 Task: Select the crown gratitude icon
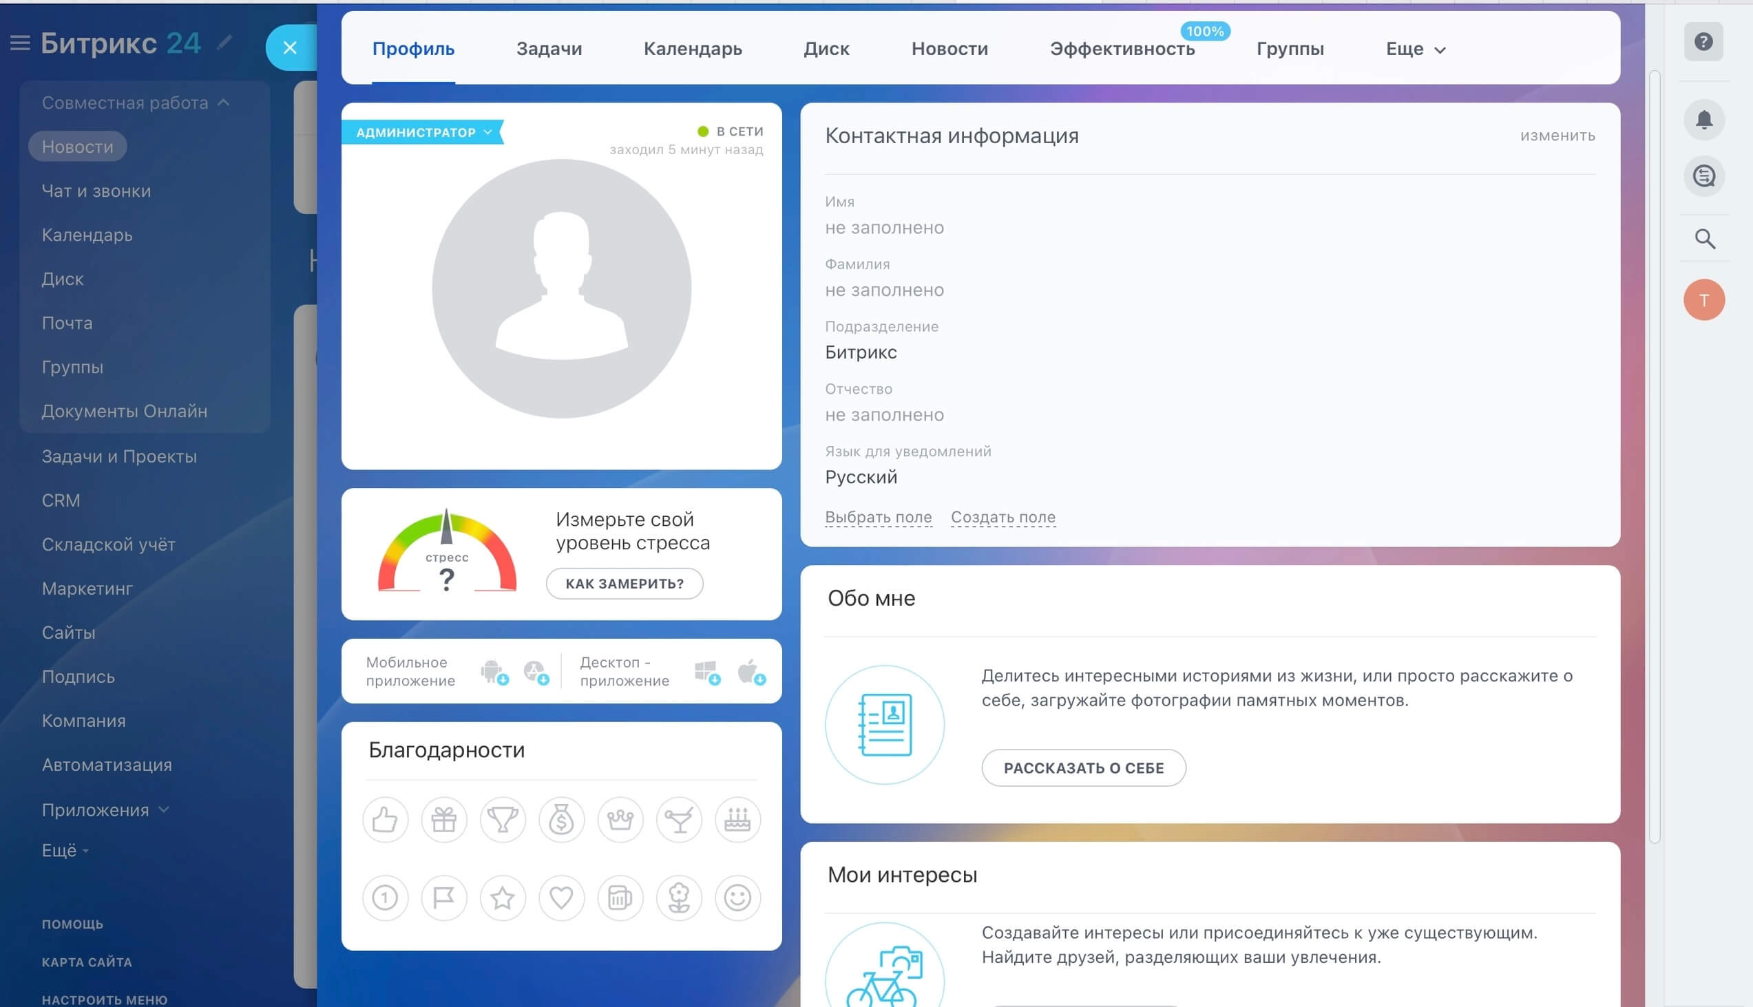click(620, 820)
